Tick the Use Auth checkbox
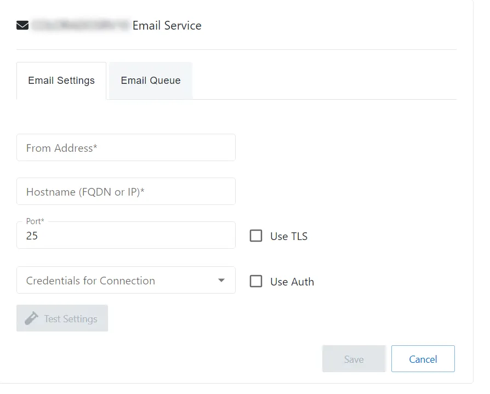 click(x=256, y=281)
